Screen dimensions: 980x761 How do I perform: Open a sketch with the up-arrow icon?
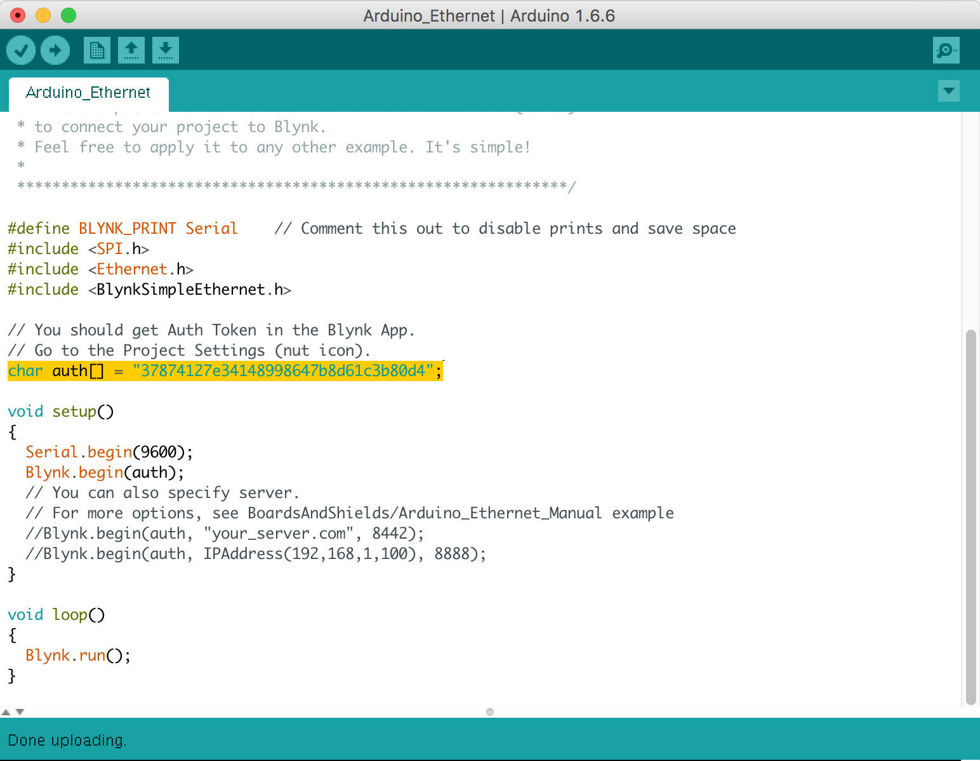point(131,50)
